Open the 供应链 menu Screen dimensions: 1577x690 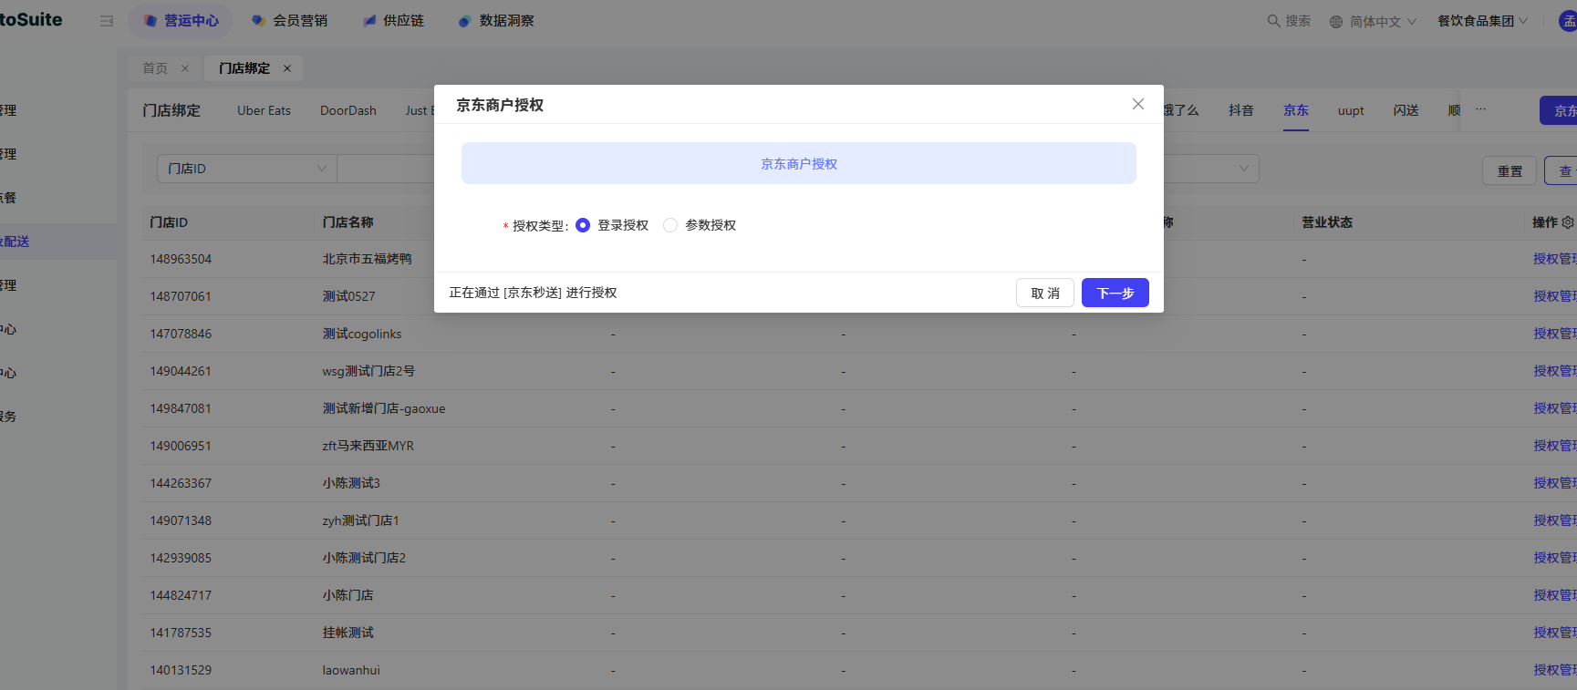click(x=393, y=20)
